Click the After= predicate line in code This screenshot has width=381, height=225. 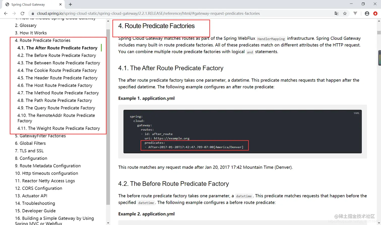194,147
